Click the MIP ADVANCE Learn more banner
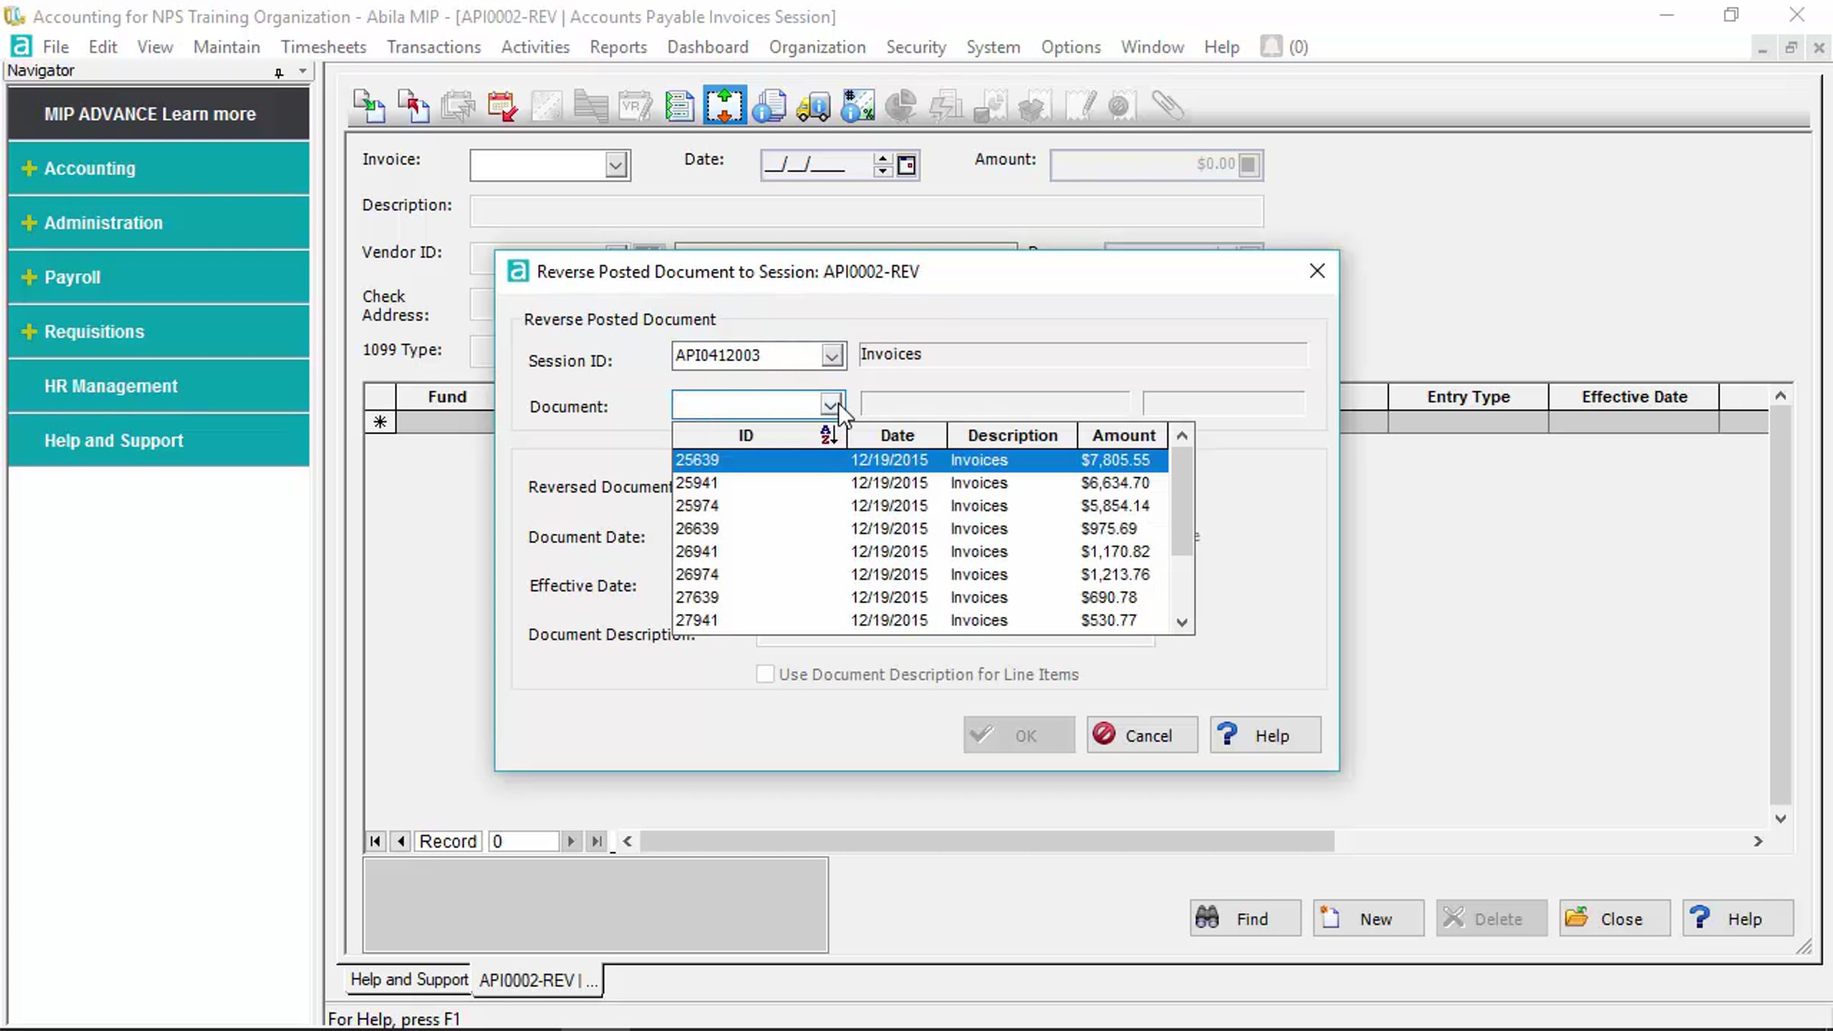The height and width of the screenshot is (1031, 1833). pyautogui.click(x=159, y=114)
